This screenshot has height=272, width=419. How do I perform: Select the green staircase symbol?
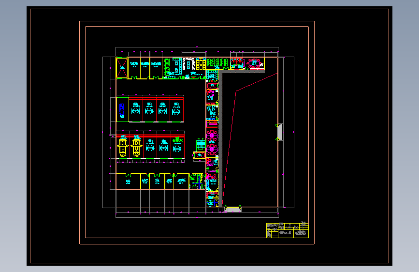tap(201, 145)
